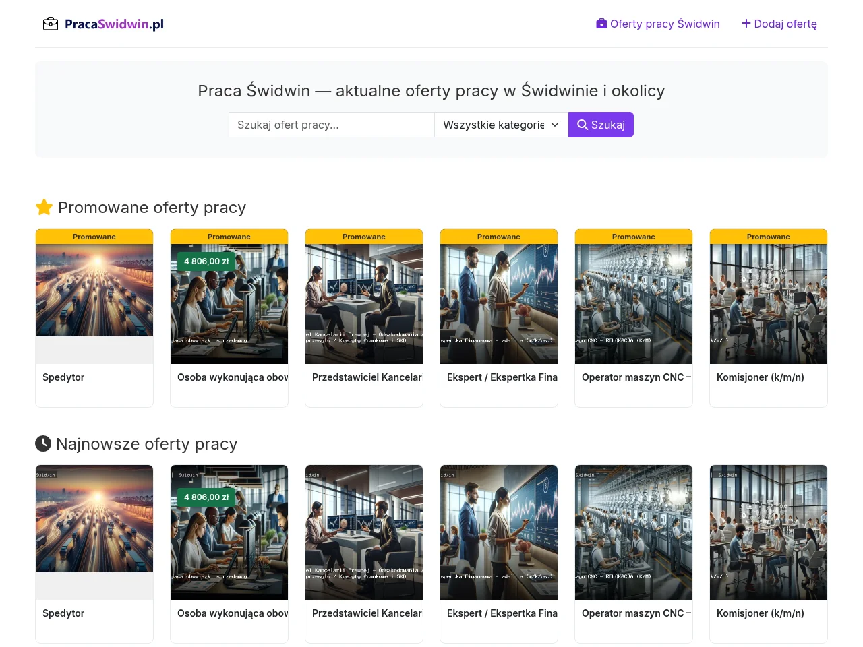The height and width of the screenshot is (647, 863).
Task: Click 4 806,00 zł badge in newest offers
Action: click(x=207, y=497)
